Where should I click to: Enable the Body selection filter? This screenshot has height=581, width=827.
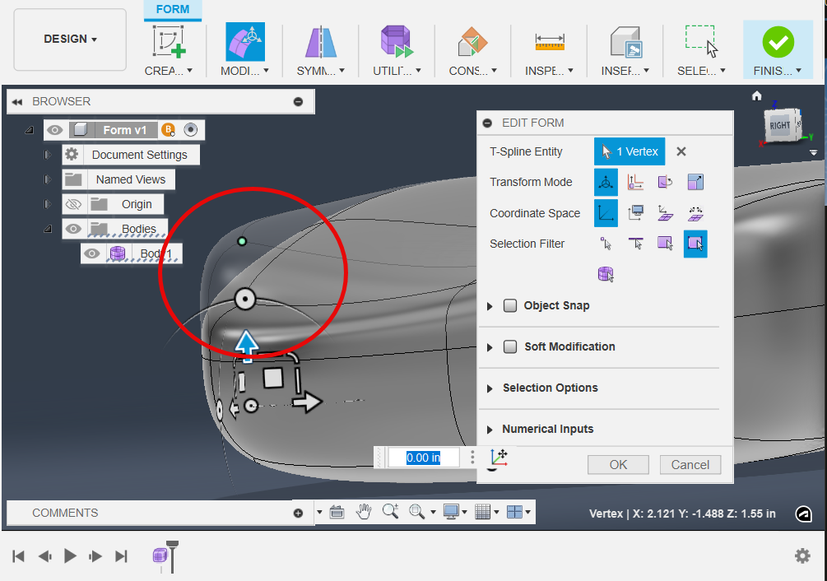(x=605, y=273)
